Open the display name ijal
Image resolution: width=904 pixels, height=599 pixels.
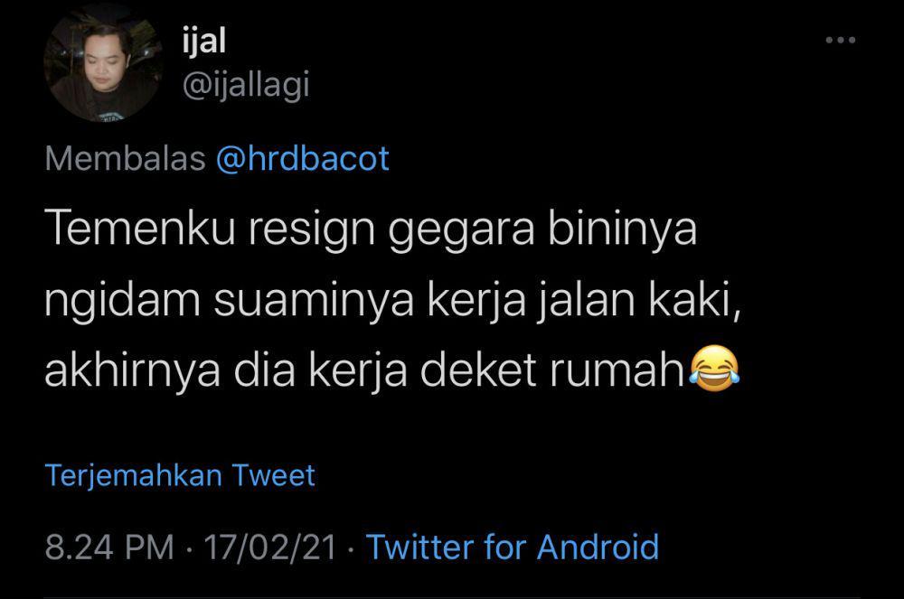tap(203, 42)
